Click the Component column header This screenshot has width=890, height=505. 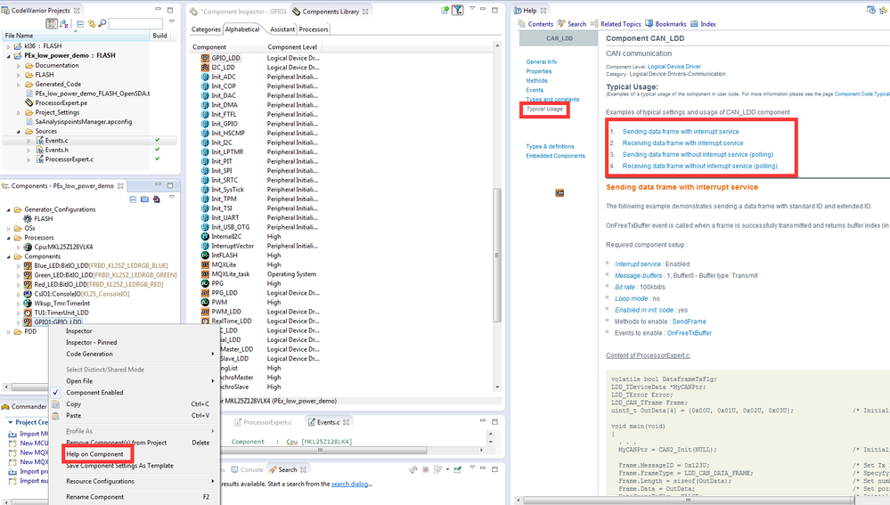tap(227, 47)
